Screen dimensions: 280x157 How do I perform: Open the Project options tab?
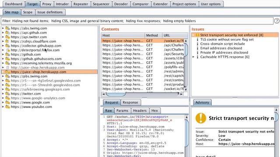(184, 4)
